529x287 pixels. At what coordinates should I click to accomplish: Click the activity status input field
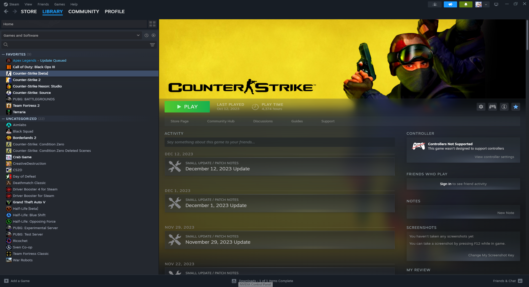(280, 142)
